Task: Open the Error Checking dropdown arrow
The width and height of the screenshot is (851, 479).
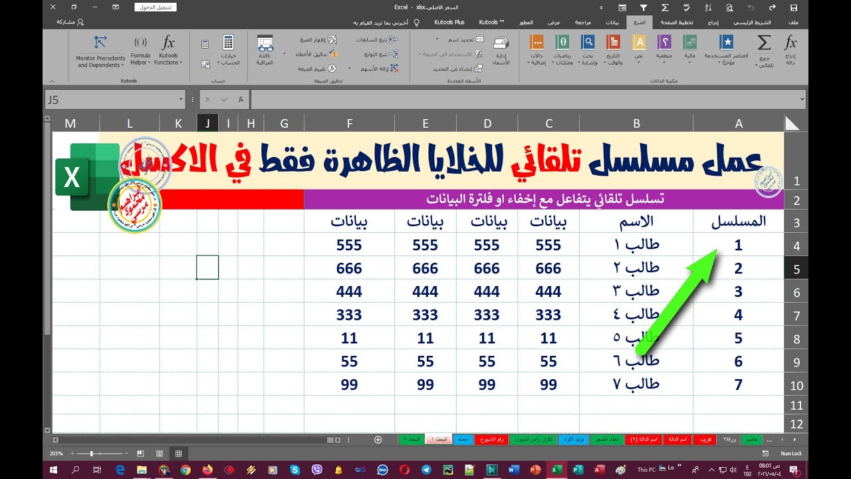Action: click(x=285, y=54)
